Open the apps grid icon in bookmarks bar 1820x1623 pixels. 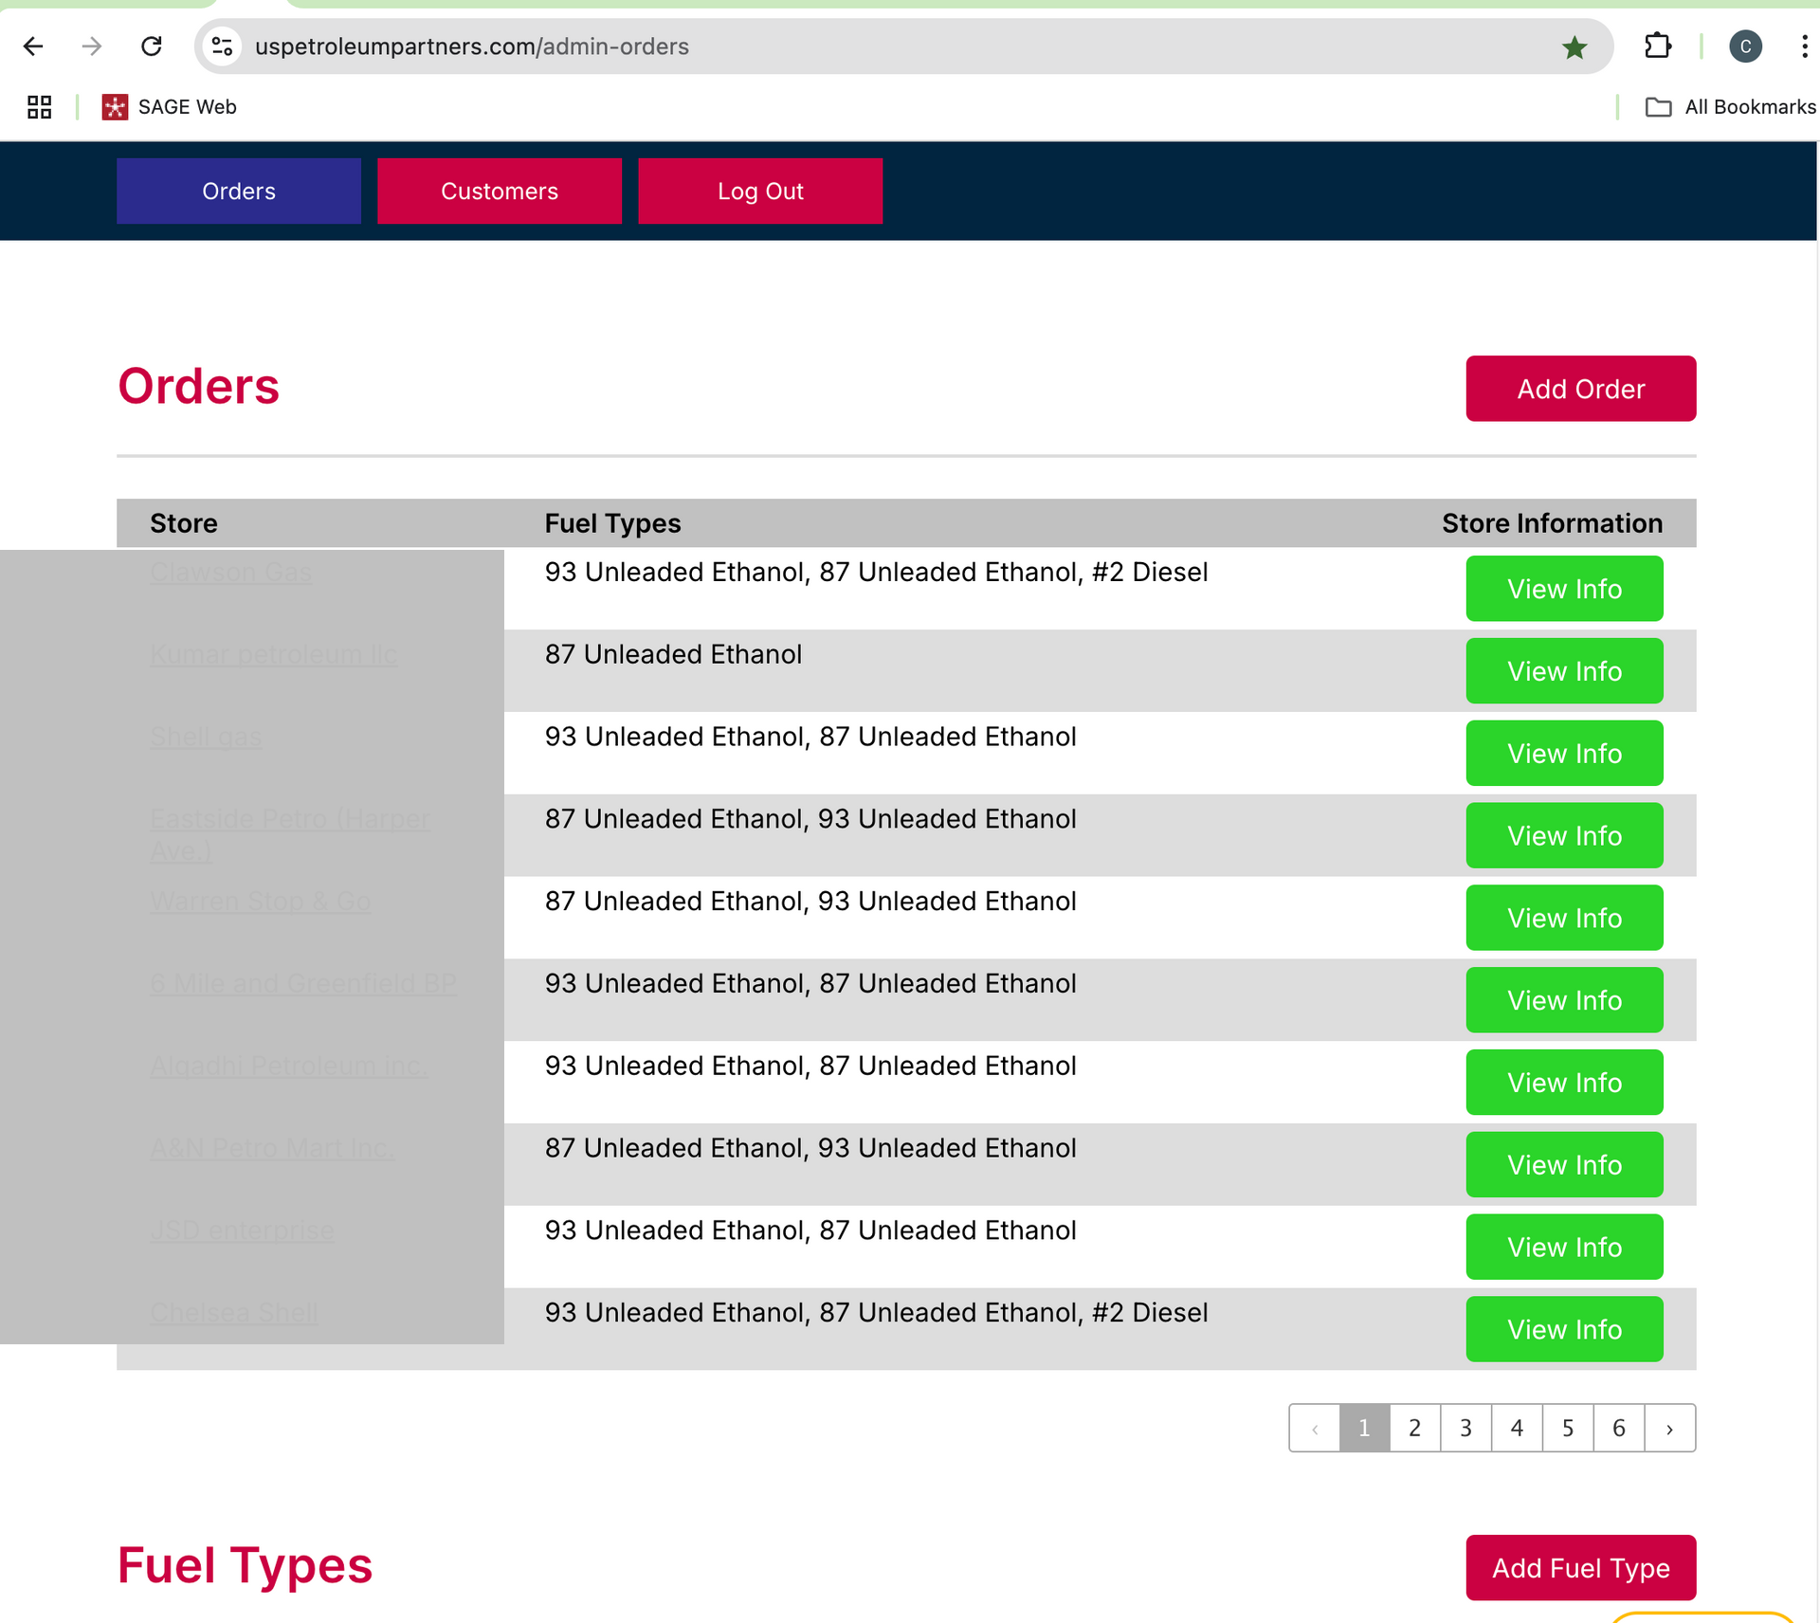click(39, 107)
